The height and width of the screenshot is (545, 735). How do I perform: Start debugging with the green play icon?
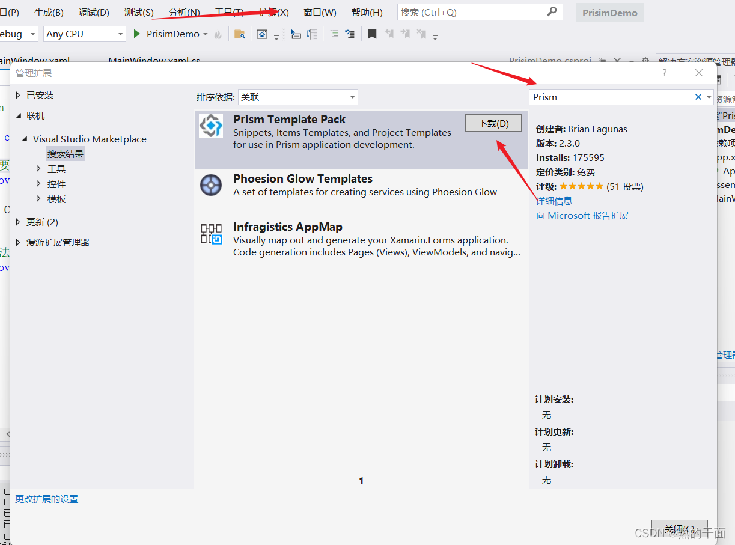(x=137, y=34)
